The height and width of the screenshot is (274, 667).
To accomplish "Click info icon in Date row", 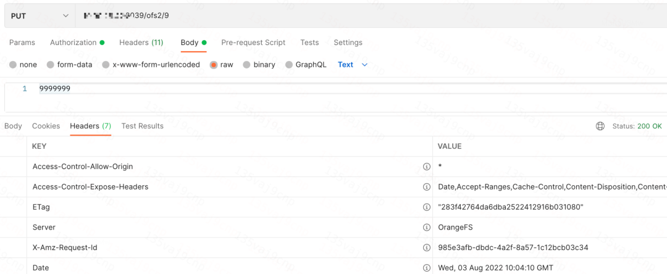I will pyautogui.click(x=426, y=268).
